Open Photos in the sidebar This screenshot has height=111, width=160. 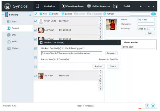coord(15,48)
